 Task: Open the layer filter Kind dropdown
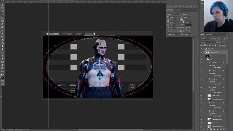click(205, 39)
